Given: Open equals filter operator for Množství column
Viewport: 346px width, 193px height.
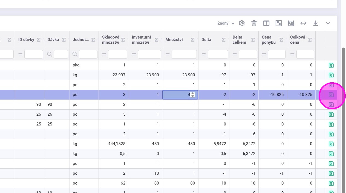Looking at the screenshot, I should coord(168,54).
